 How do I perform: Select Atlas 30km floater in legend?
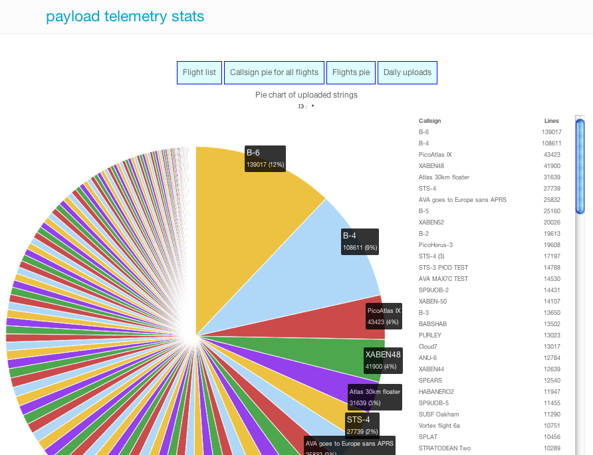(490, 177)
